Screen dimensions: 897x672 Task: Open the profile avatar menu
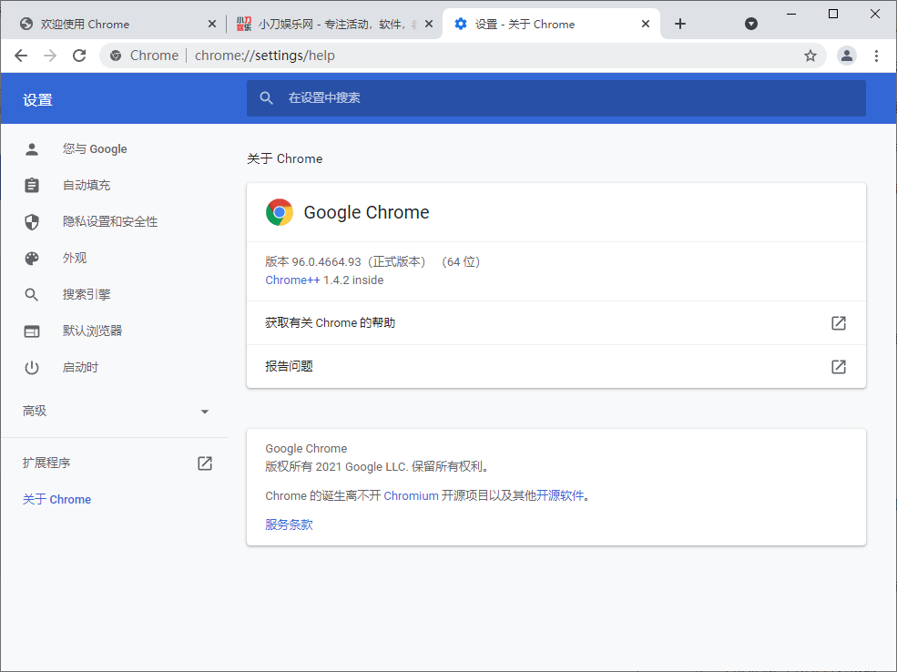(847, 56)
